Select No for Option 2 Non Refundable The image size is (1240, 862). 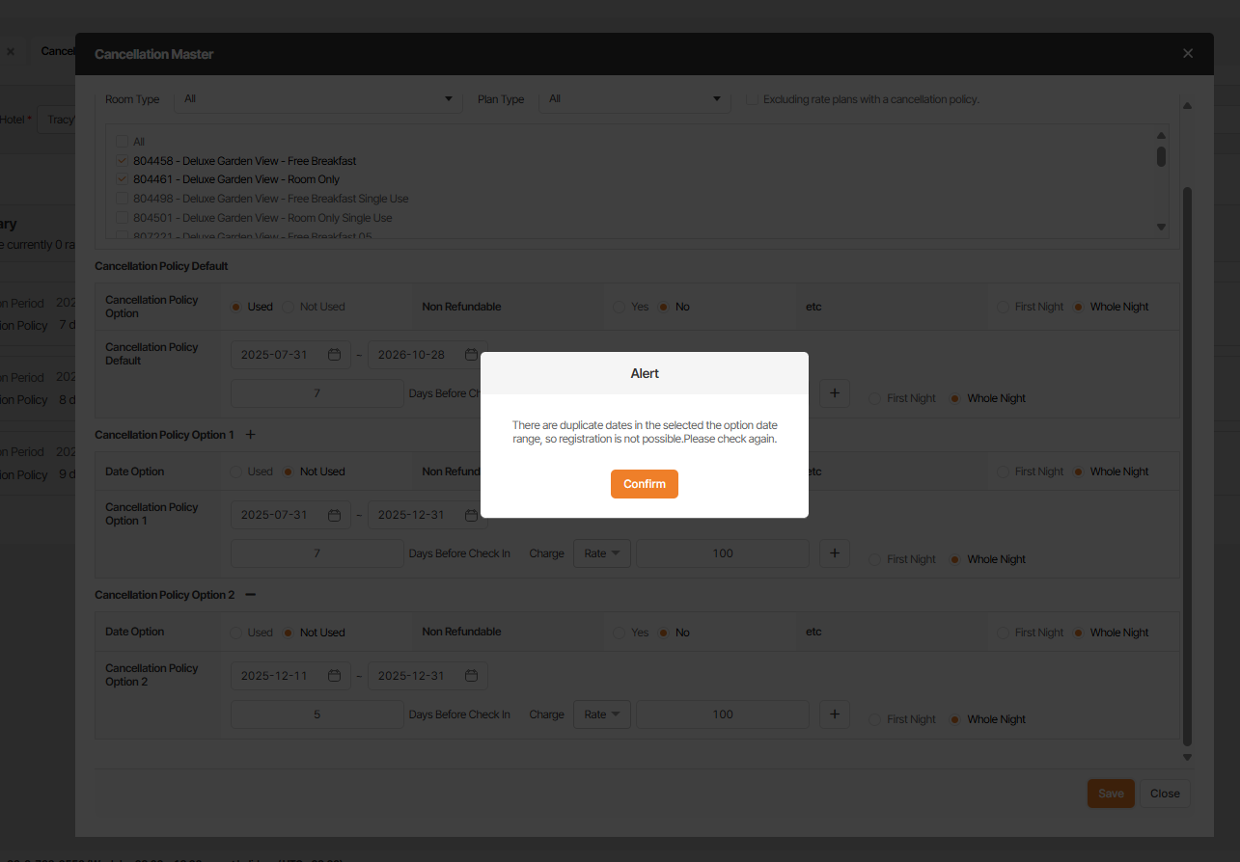tap(663, 633)
